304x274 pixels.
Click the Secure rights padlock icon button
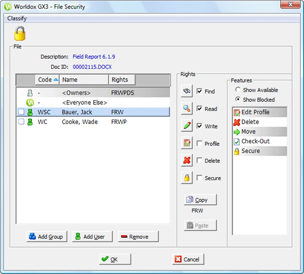[x=187, y=178]
